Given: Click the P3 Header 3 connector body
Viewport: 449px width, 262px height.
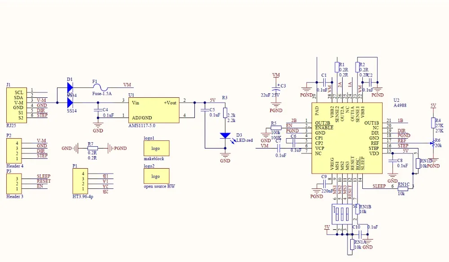Looking at the screenshot, I should point(14,183).
